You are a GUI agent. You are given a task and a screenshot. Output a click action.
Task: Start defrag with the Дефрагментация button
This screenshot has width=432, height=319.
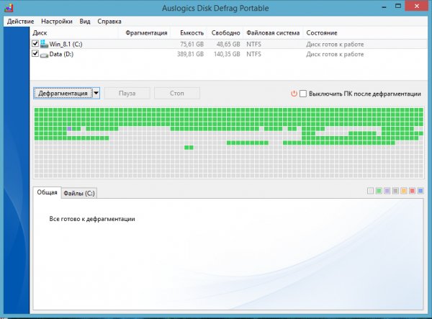click(x=63, y=93)
